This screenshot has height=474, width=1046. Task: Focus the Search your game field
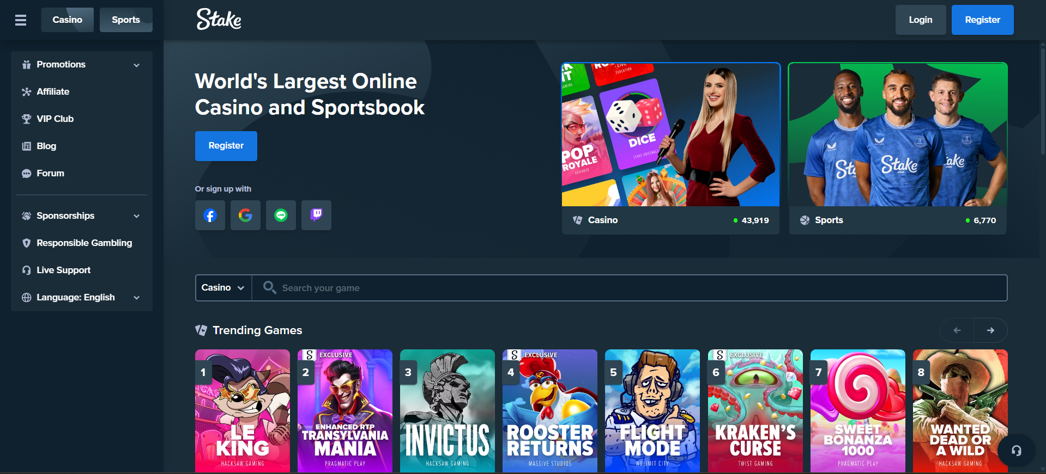627,288
